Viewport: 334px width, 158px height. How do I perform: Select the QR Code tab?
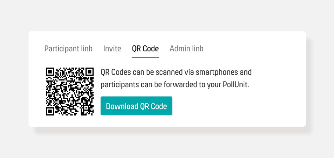click(145, 49)
